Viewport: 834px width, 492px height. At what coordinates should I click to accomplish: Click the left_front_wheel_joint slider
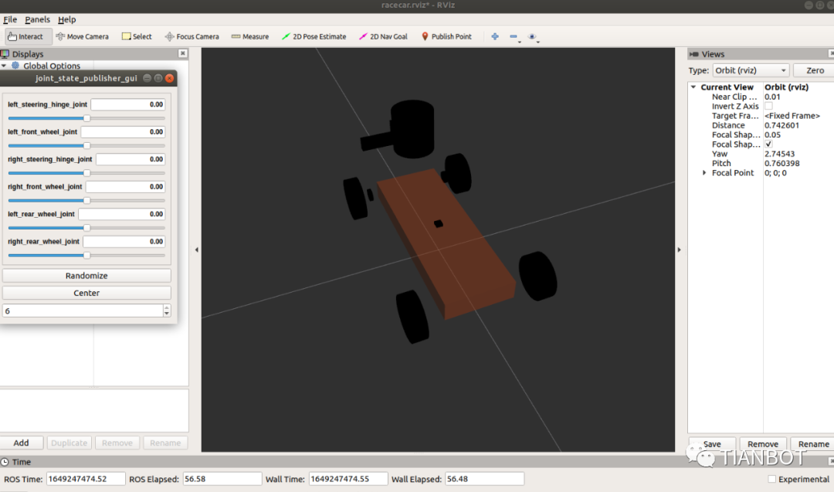click(x=86, y=145)
